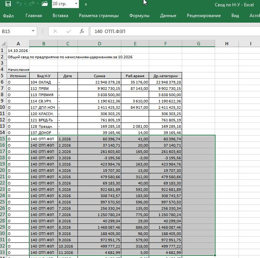Click the fill handle at selection corner
Screen dimensions: 260x258
pyautogui.click(x=215, y=255)
